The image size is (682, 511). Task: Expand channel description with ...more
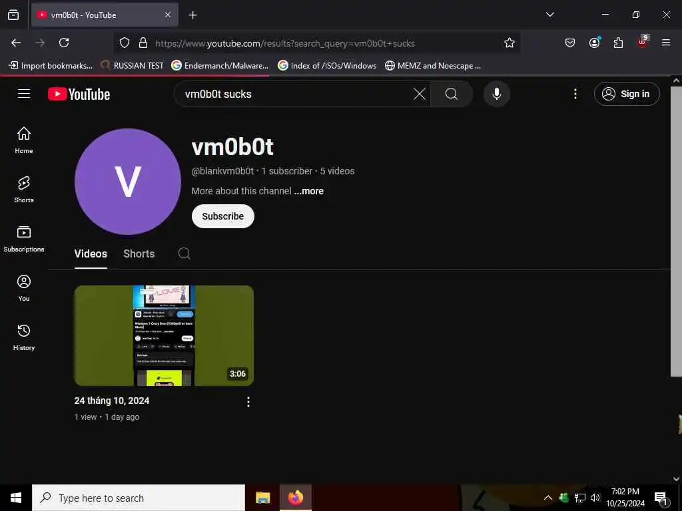[x=309, y=191]
